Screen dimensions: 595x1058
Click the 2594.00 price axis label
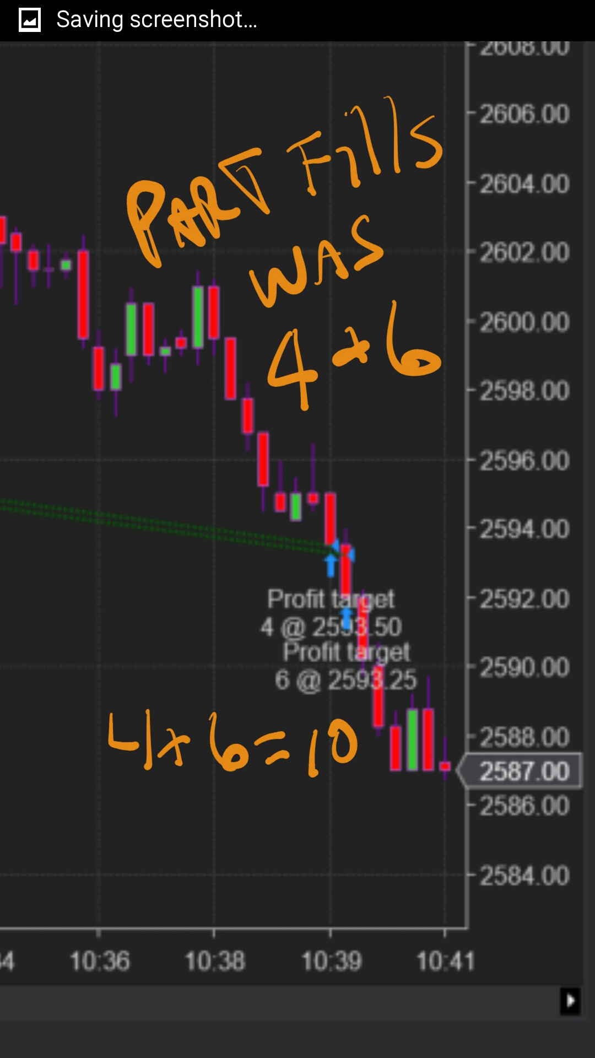click(524, 530)
